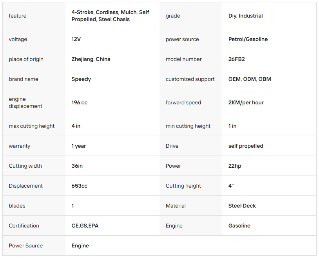
Task: Select the "OEM, ODM, OBM" customized support value
Action: 250,79
